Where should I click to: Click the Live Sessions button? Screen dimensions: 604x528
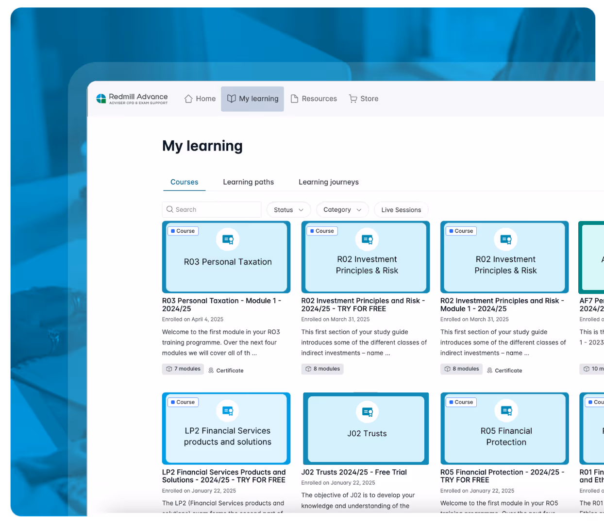(x=401, y=209)
